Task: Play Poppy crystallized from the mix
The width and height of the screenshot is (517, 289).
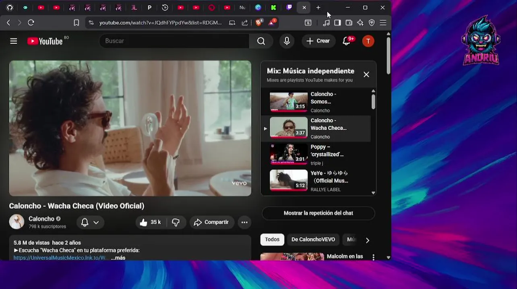Action: click(x=316, y=155)
